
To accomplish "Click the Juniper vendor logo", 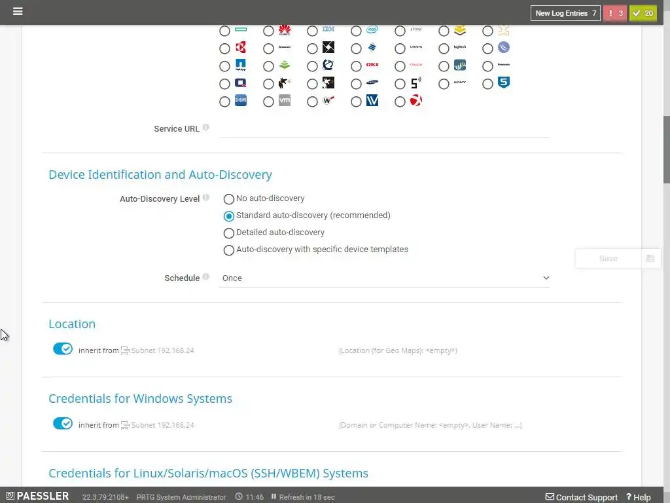I will [x=415, y=29].
